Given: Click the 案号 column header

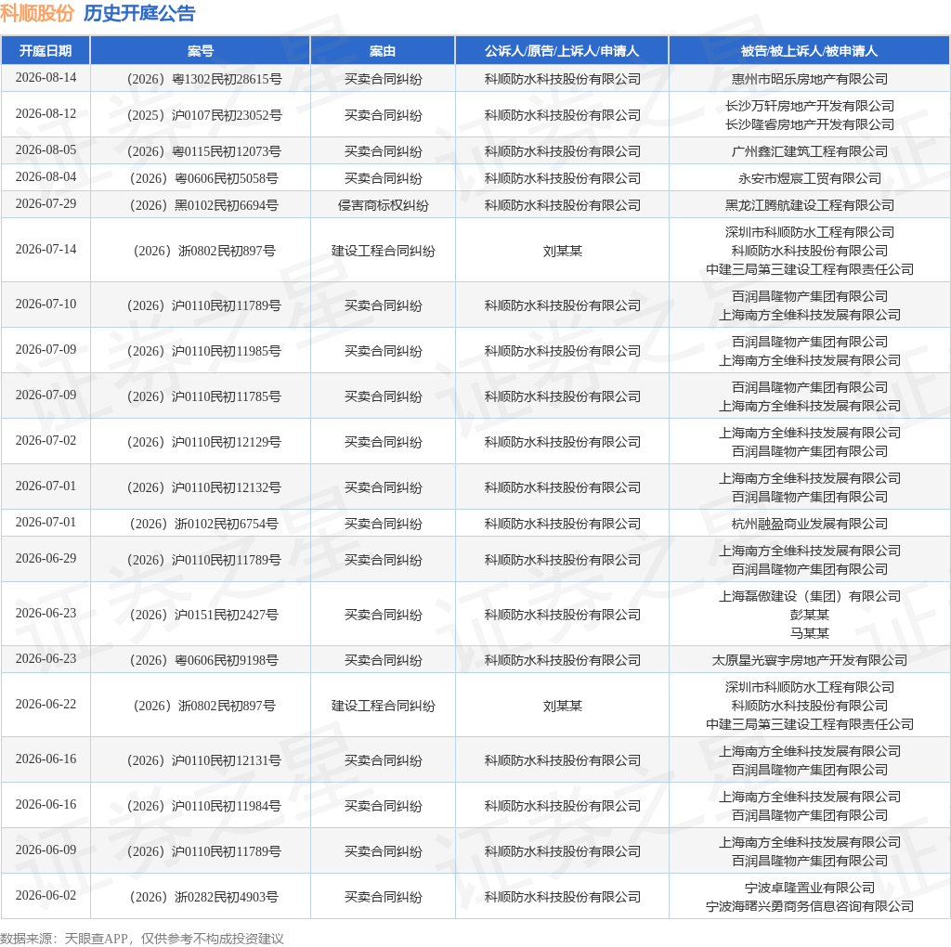Looking at the screenshot, I should click(201, 51).
